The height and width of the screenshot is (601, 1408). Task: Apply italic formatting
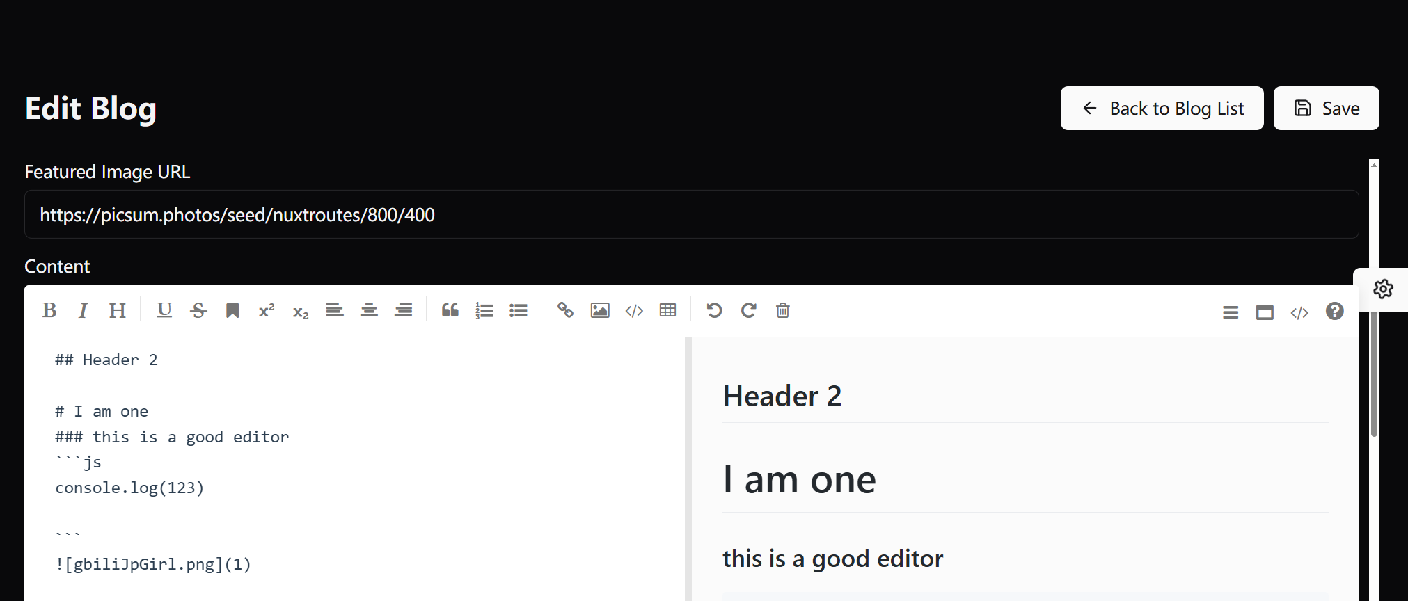click(x=84, y=310)
